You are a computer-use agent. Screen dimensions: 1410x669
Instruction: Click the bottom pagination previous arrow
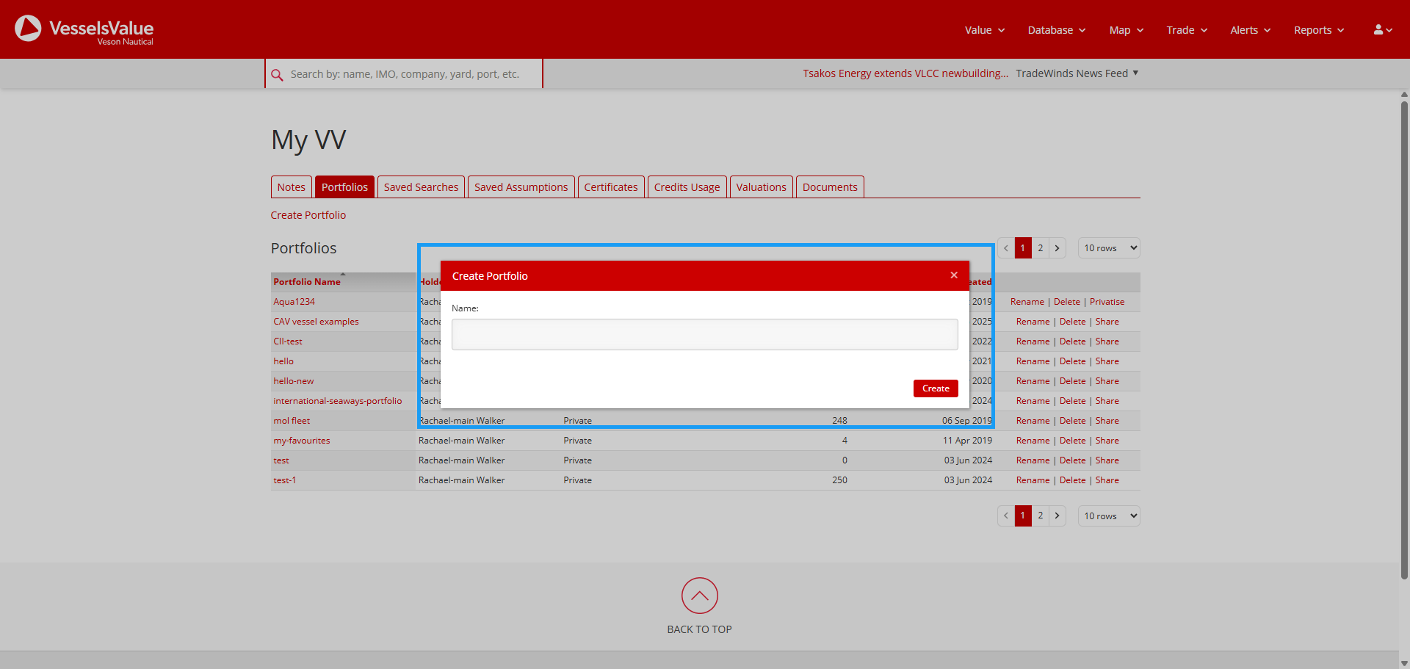pyautogui.click(x=1006, y=516)
